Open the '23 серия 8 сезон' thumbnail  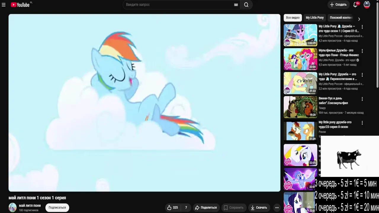[x=300, y=131]
